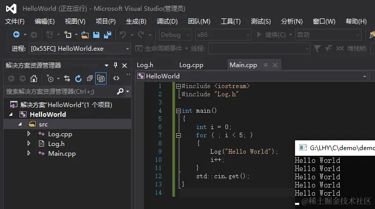Open the 分析(N) menu

click(292, 22)
